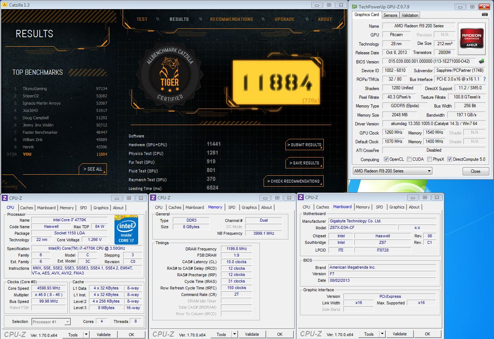Open Tools dropdown arrow in CPU-Z Mainboard window
The image size is (494, 339).
[x=382, y=334]
